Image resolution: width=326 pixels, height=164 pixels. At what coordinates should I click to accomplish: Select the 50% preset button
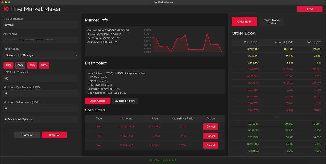(20, 65)
